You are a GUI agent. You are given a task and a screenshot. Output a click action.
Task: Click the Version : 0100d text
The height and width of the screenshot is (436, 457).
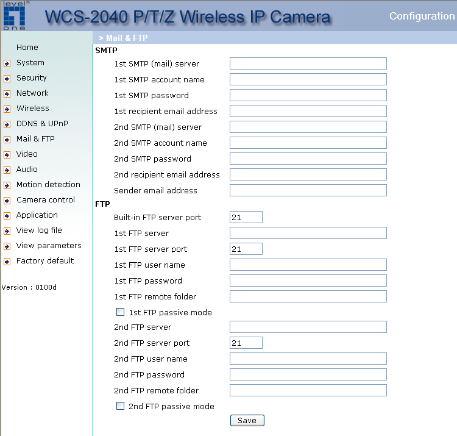pyautogui.click(x=29, y=287)
